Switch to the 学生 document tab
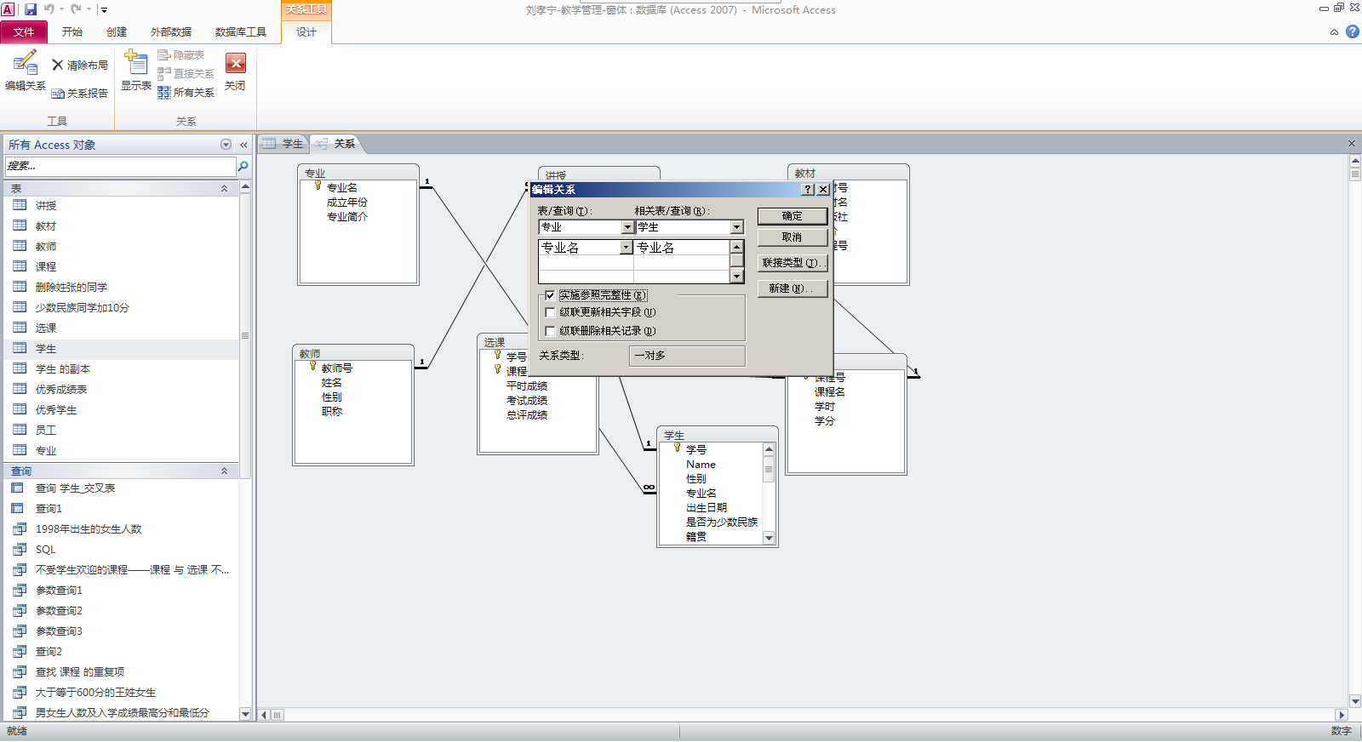 coord(284,144)
